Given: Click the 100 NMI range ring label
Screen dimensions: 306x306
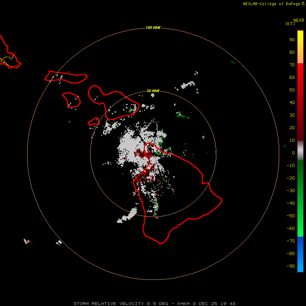Looking at the screenshot, I should (153, 28).
